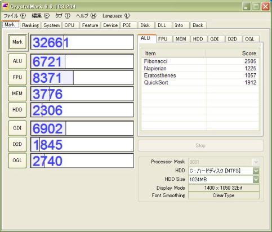Click the Fibonacci score 2505

[x=250, y=61]
